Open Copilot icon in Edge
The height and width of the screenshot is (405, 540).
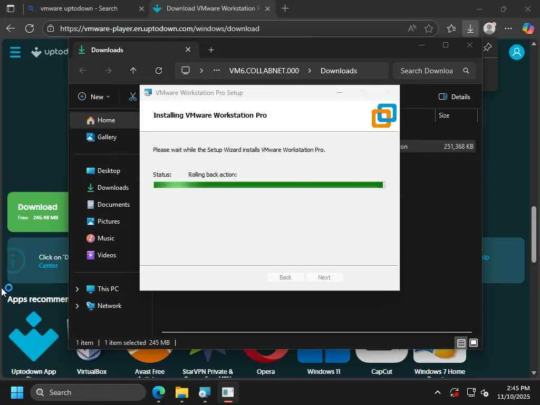pyautogui.click(x=528, y=28)
